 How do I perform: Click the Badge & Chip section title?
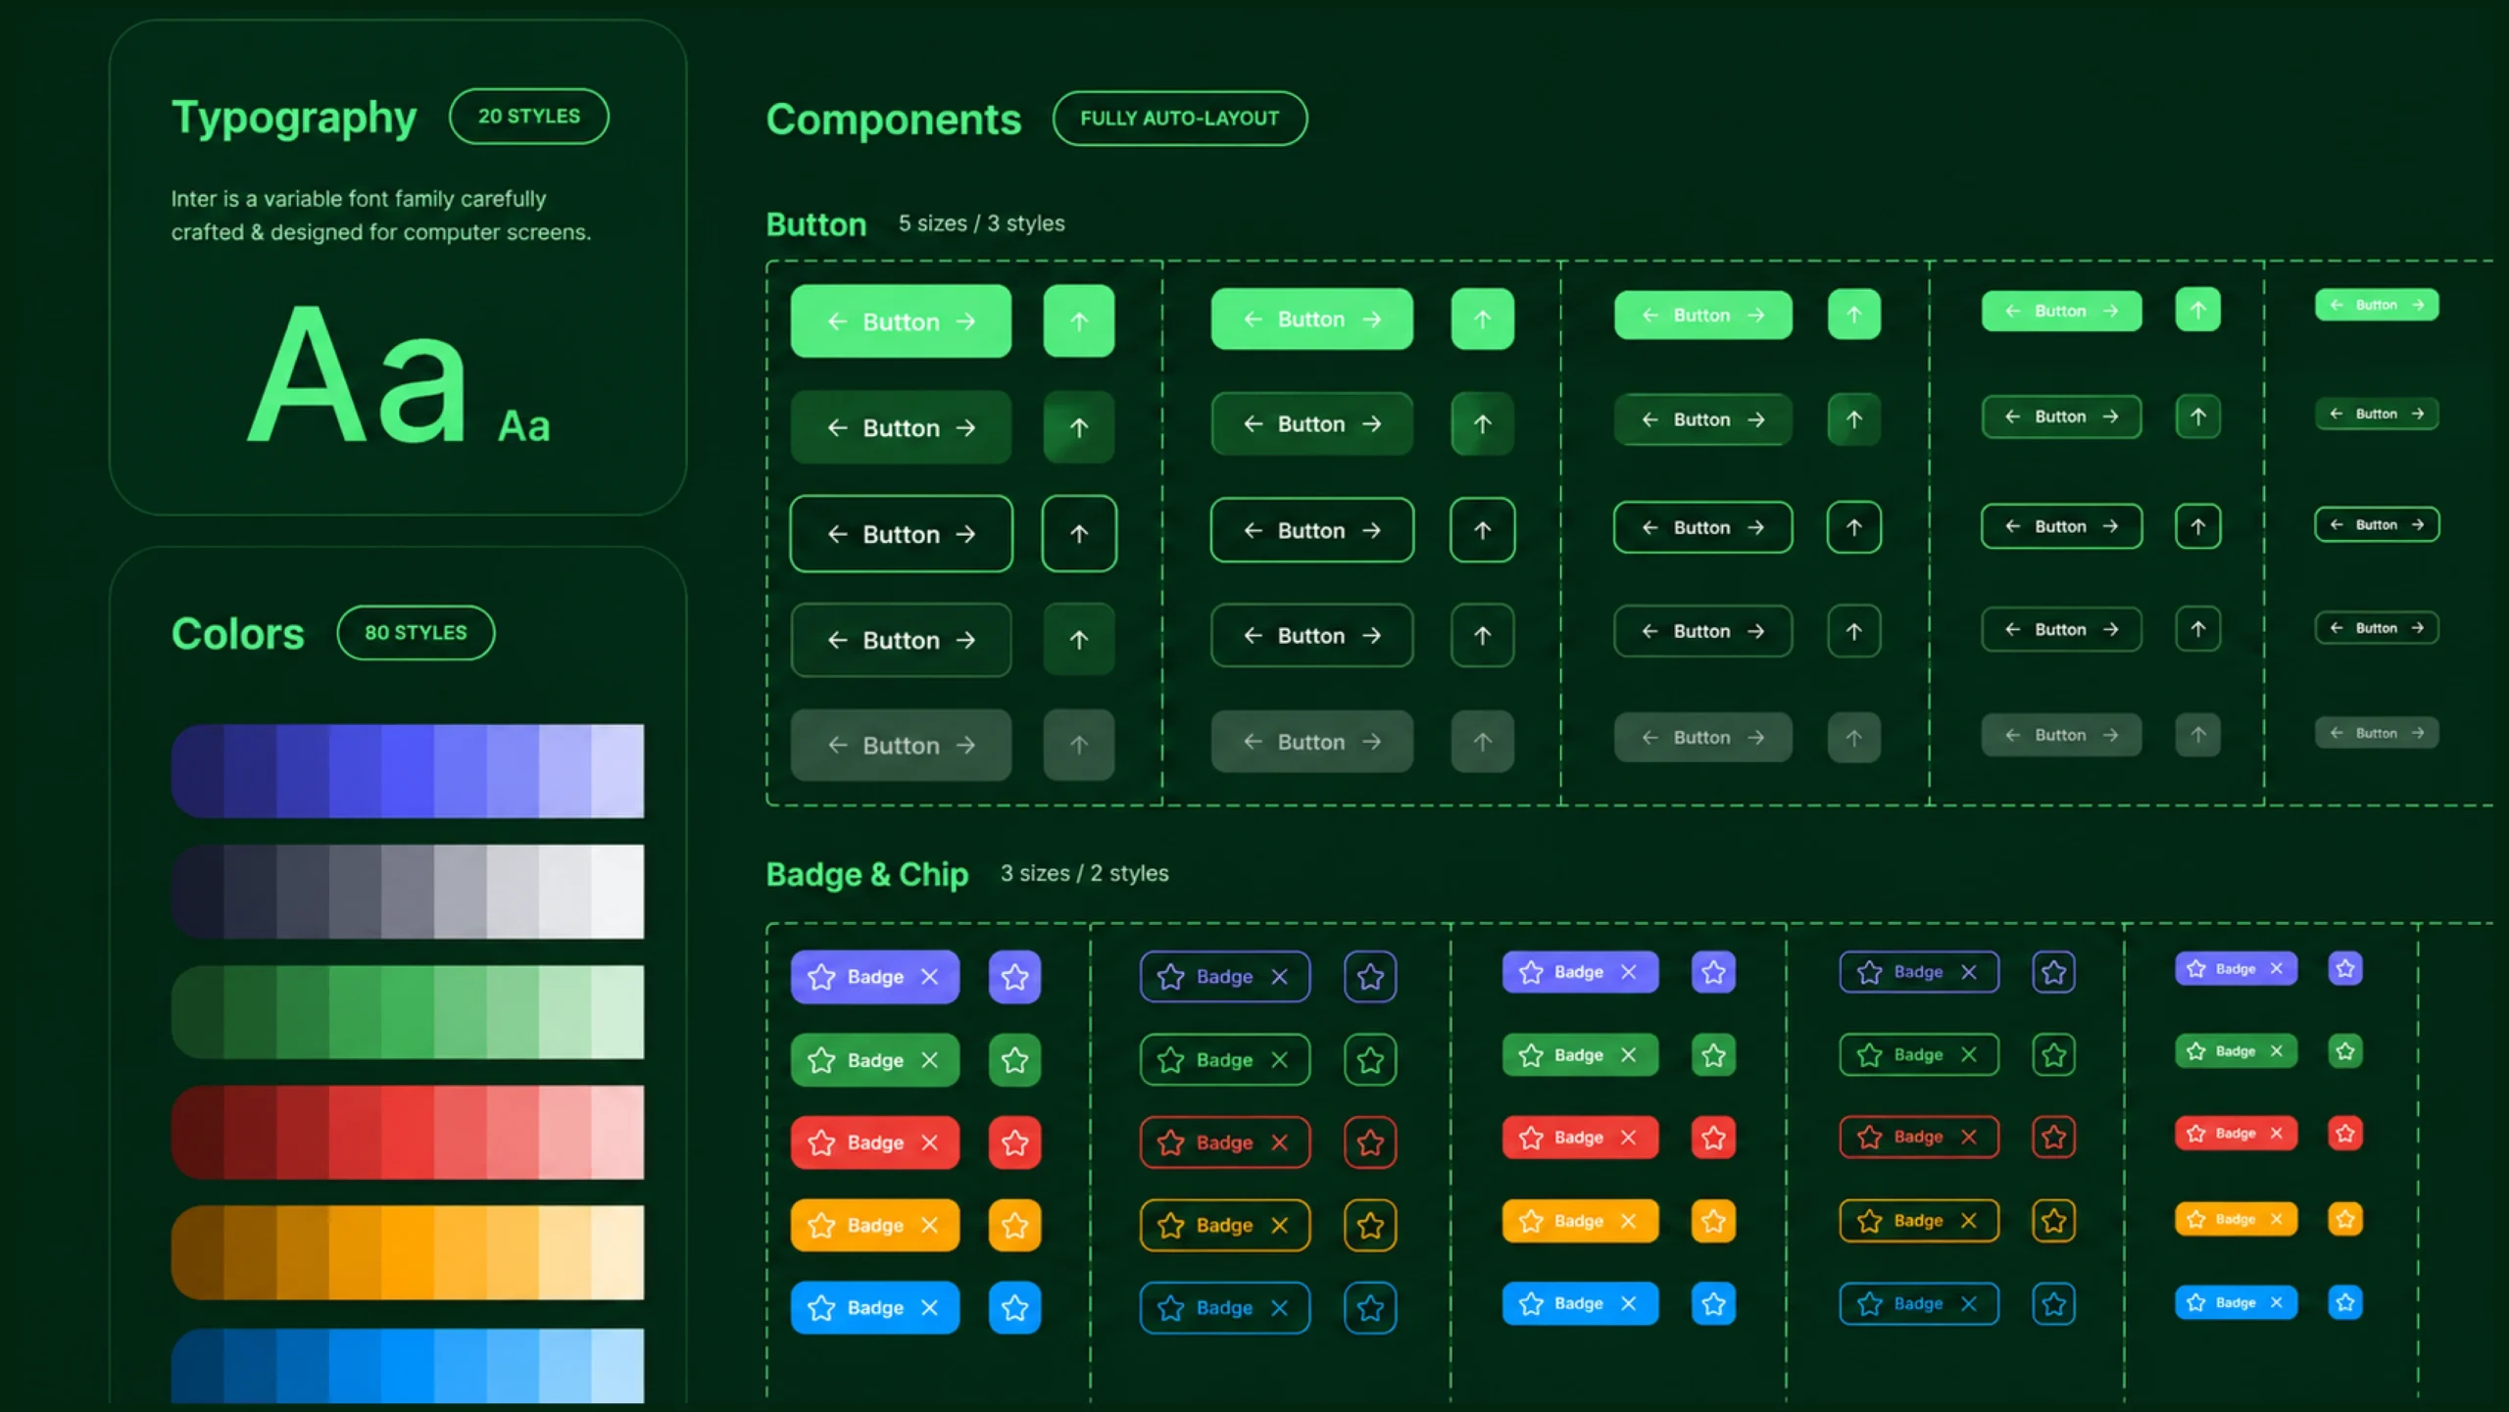pyautogui.click(x=867, y=874)
